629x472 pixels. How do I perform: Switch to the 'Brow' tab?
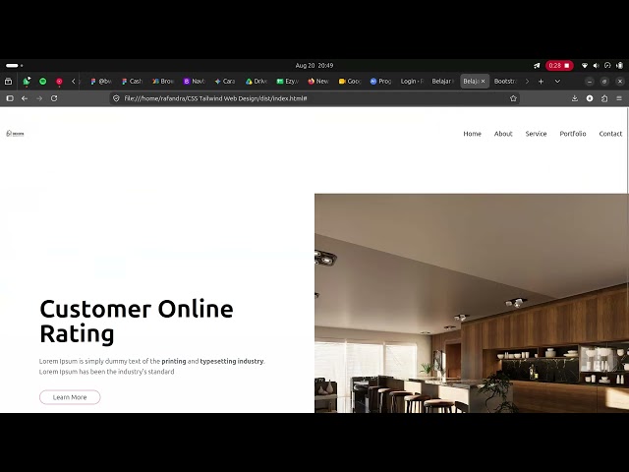163,82
